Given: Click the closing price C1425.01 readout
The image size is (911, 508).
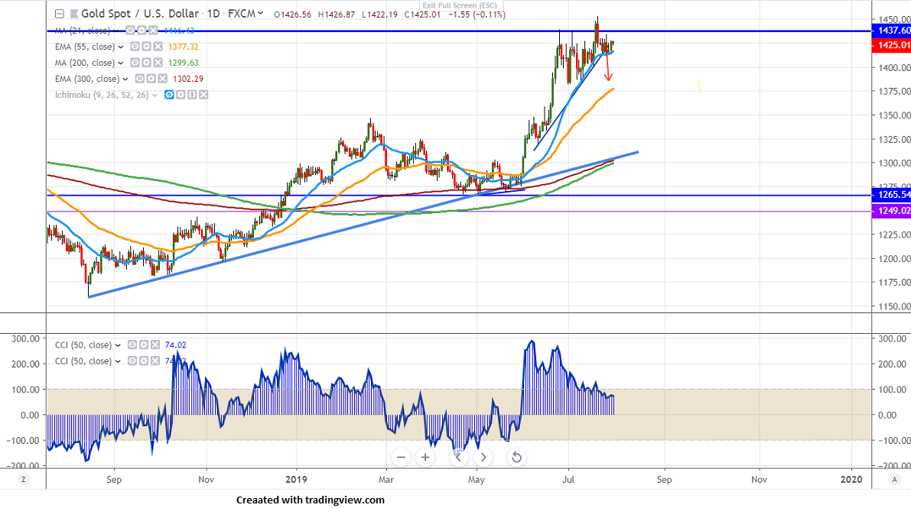Looking at the screenshot, I should coord(422,15).
